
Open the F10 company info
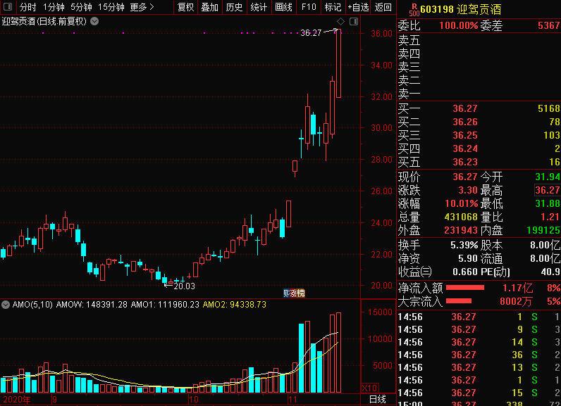[309, 7]
